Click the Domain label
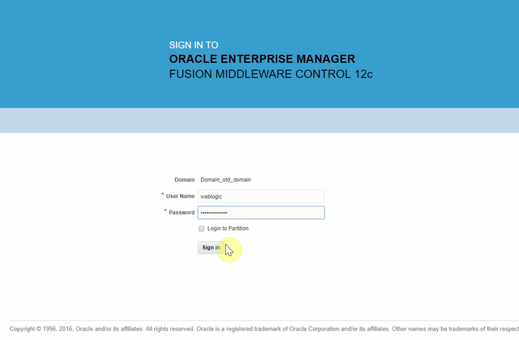 tap(185, 180)
